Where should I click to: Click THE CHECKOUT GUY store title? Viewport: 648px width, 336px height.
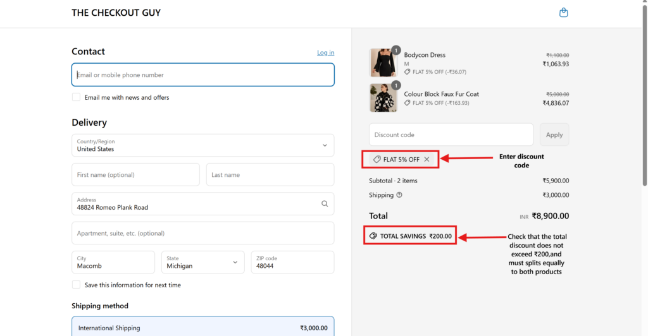[116, 13]
